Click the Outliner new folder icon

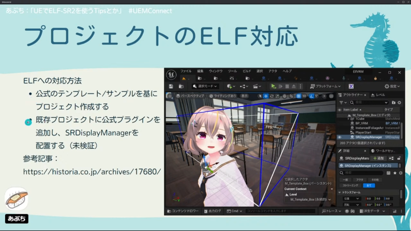coord(394,102)
